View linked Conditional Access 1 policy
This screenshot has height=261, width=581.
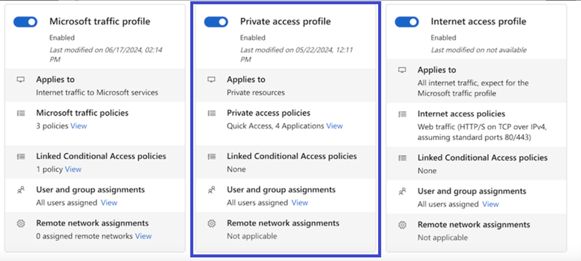[73, 169]
